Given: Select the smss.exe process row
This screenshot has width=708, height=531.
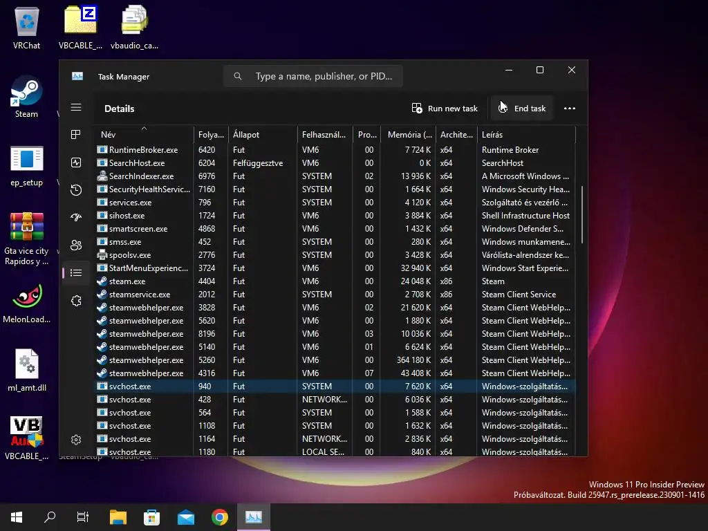Looking at the screenshot, I should click(335, 241).
